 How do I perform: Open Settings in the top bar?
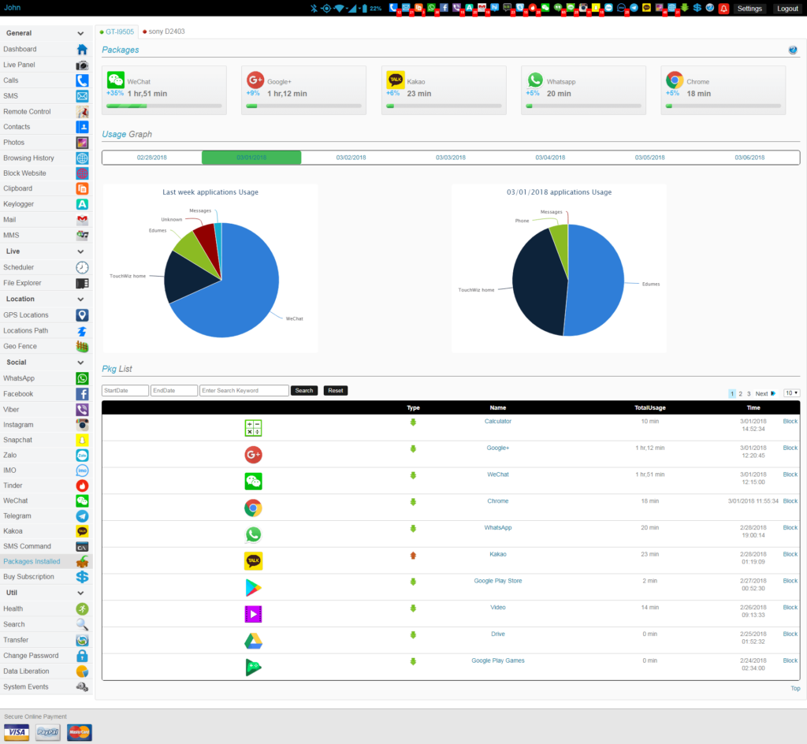pyautogui.click(x=749, y=8)
